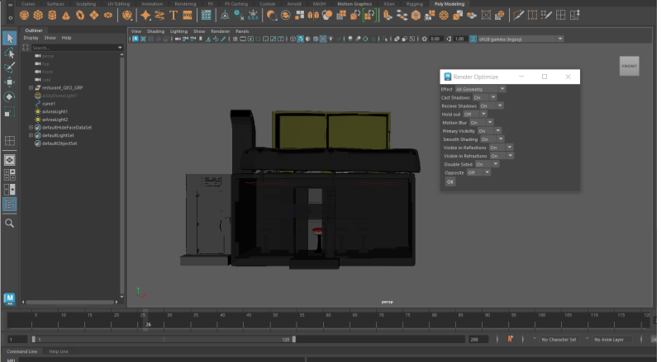
Task: Switch to the Arnold shelf tab
Action: (294, 4)
